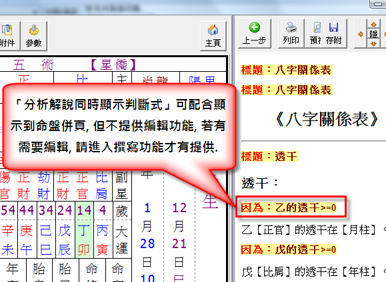
Task: Toggle the 隱 hide button
Action: click(374, 34)
